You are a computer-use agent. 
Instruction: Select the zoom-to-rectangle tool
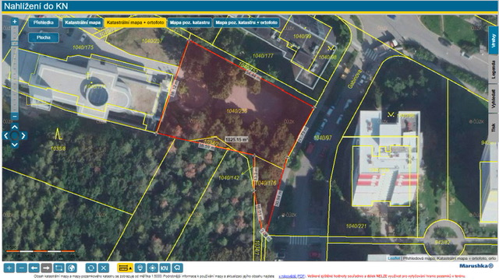[x=58, y=268]
